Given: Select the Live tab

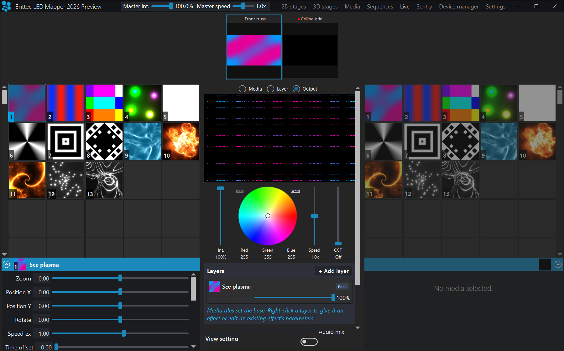Looking at the screenshot, I should (x=405, y=7).
